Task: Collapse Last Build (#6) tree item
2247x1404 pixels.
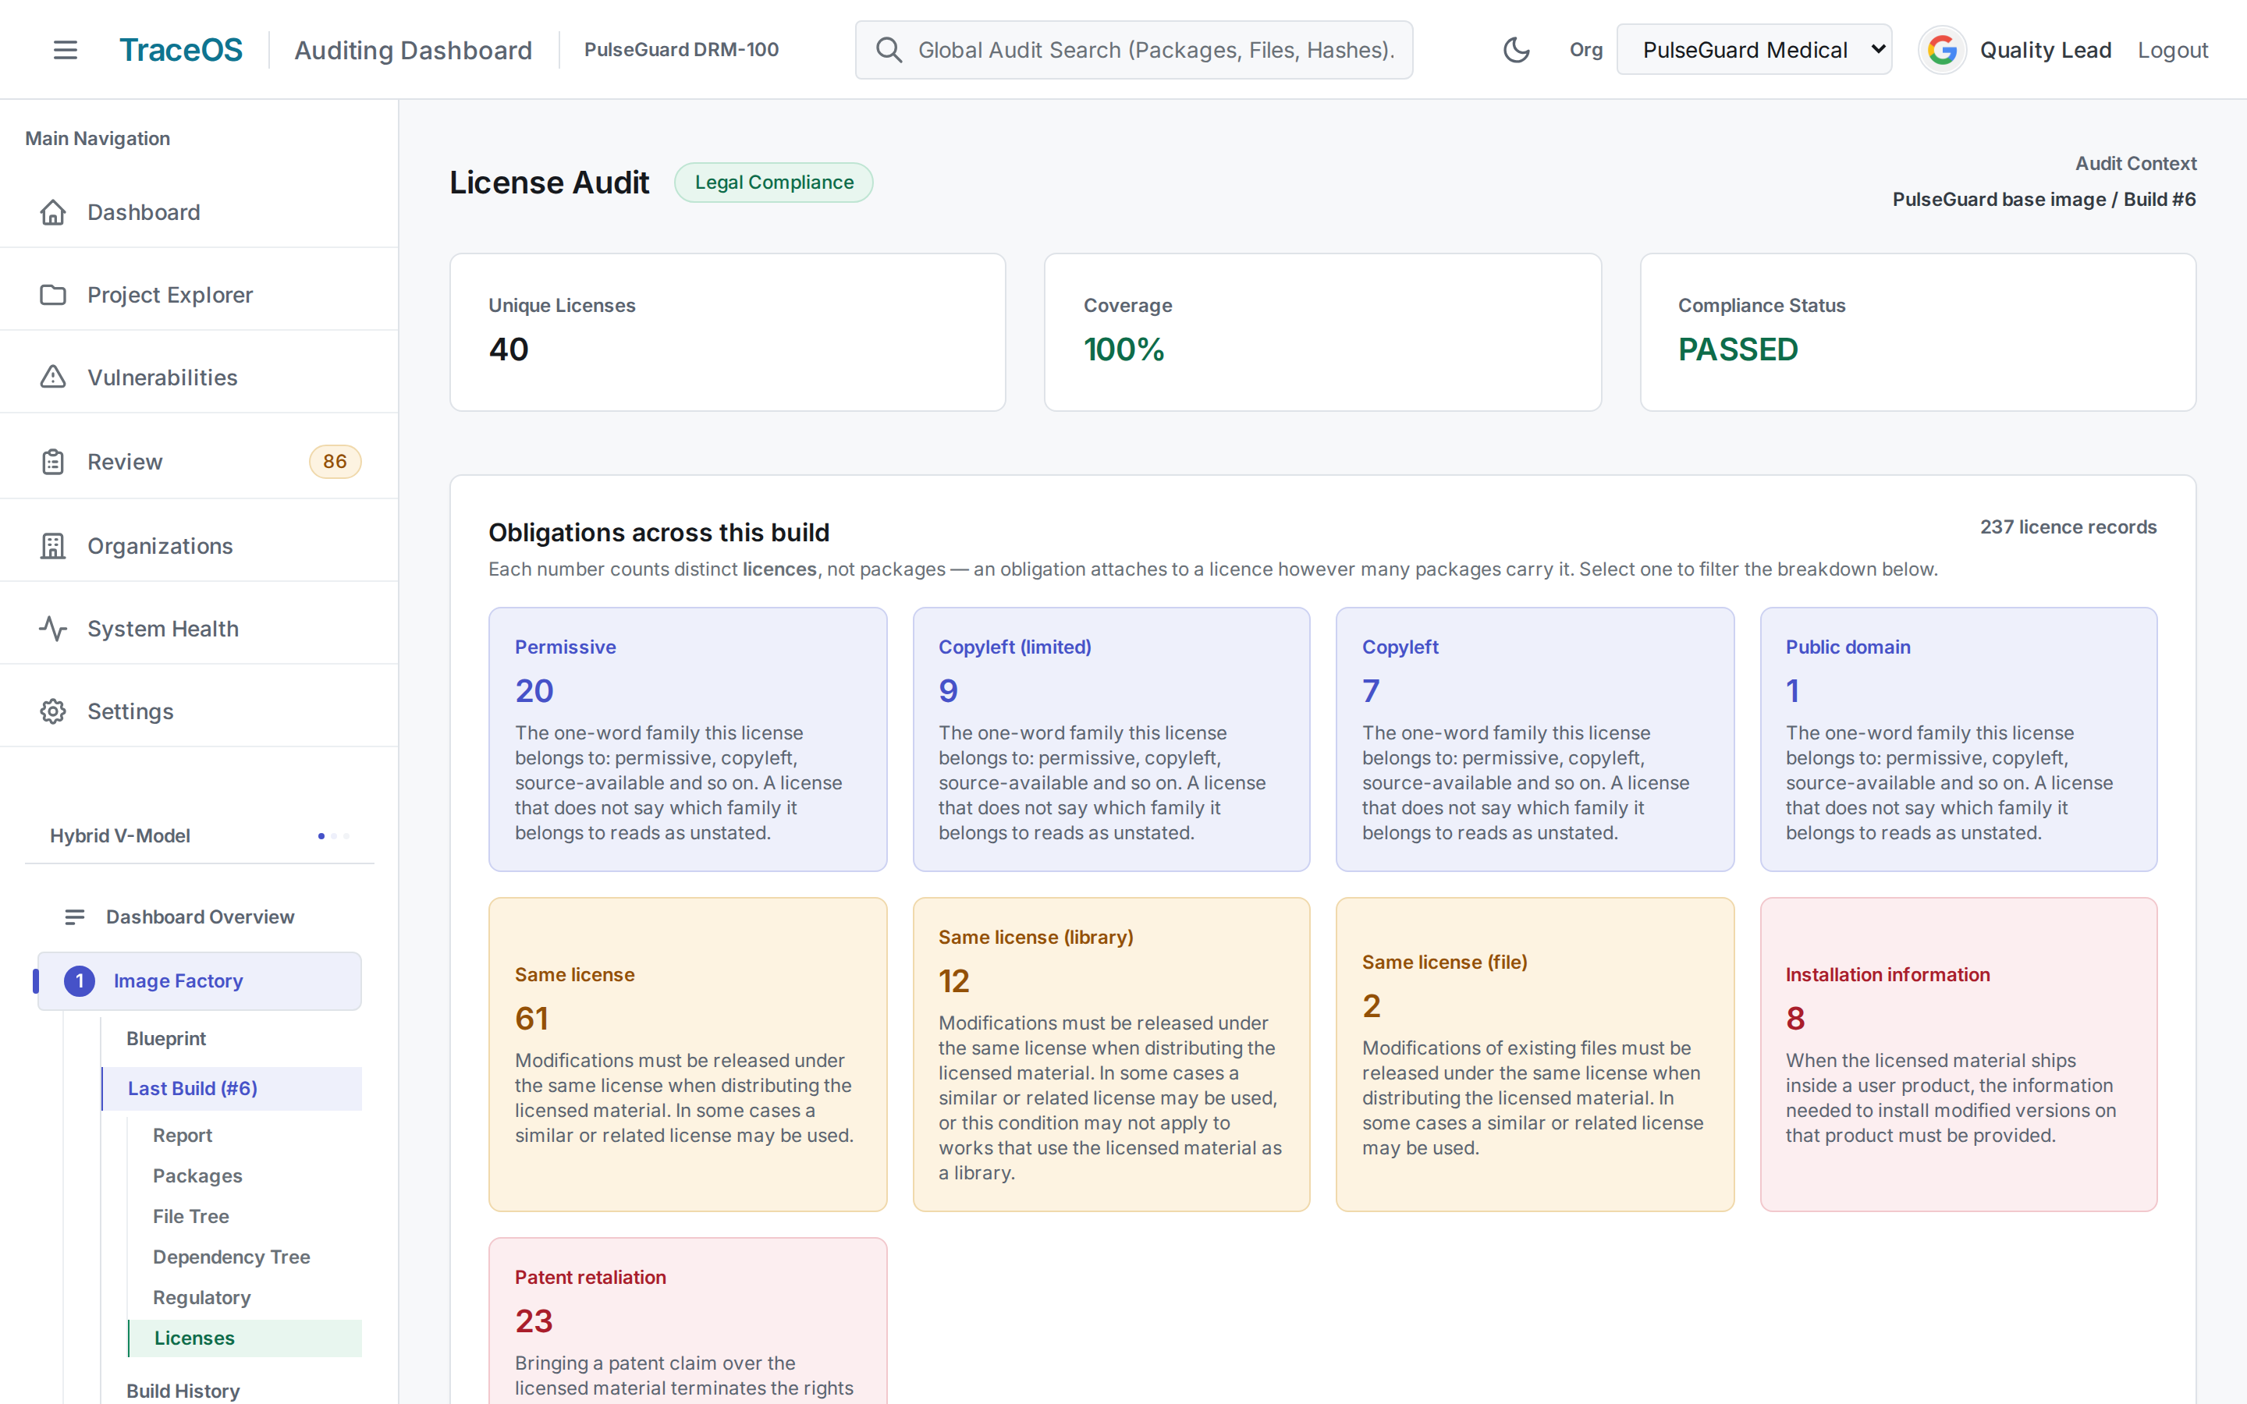Action: (x=231, y=1089)
